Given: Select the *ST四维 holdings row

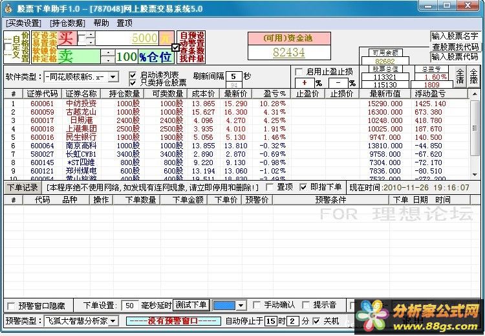Looking at the screenshot, I should pos(237,162).
